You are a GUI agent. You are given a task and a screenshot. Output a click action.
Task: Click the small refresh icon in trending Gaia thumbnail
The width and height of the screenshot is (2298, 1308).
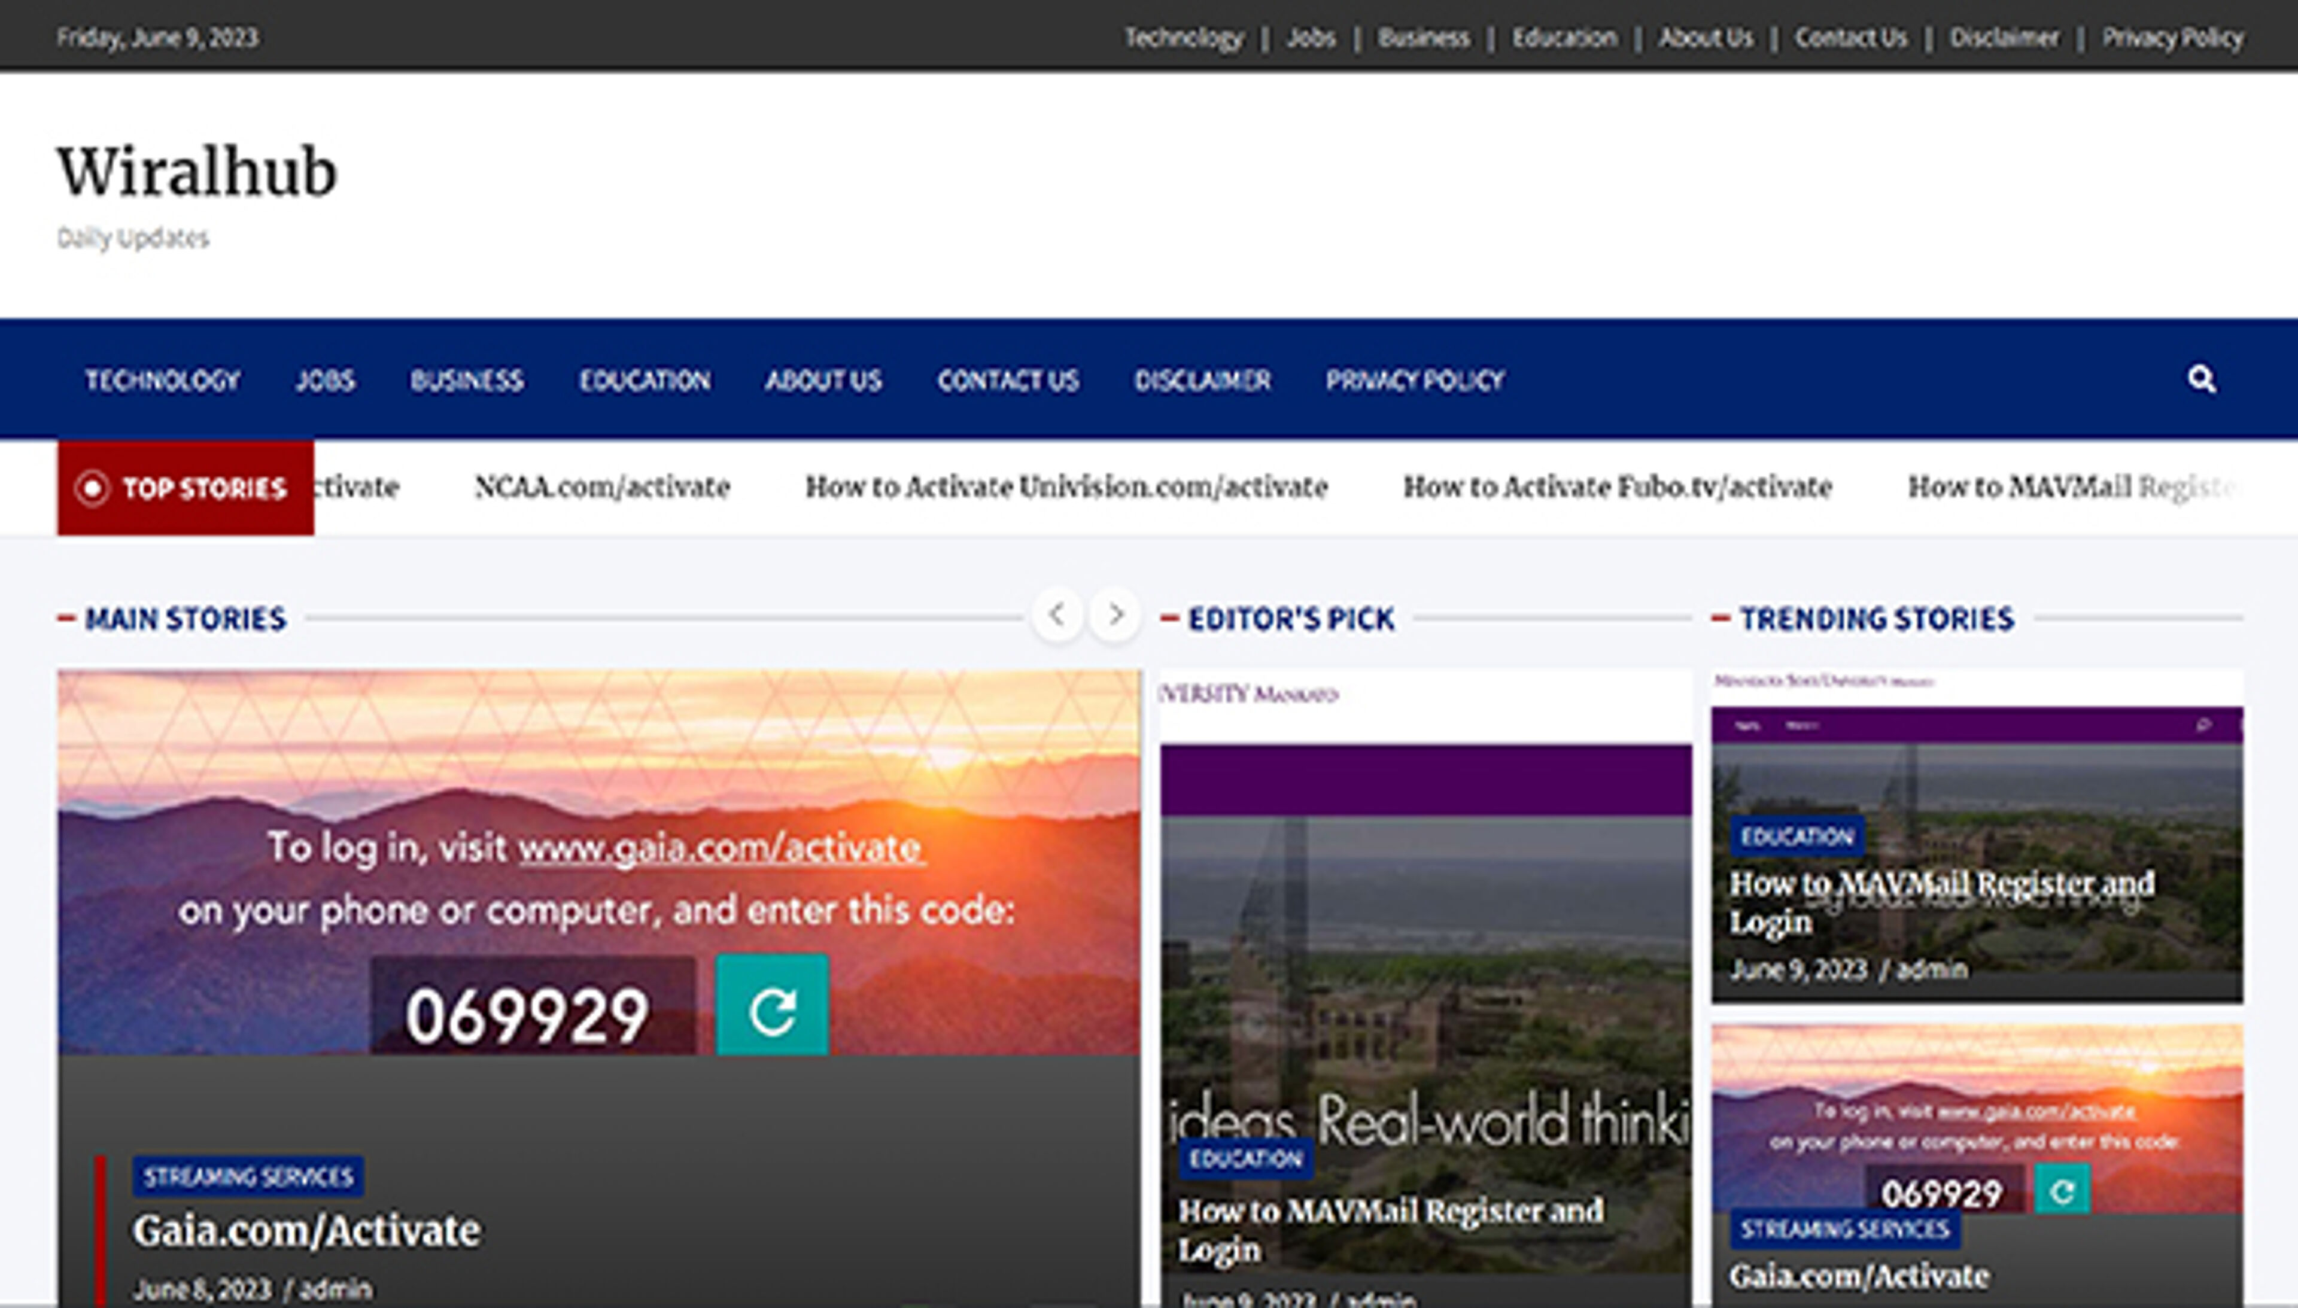pyautogui.click(x=2062, y=1190)
